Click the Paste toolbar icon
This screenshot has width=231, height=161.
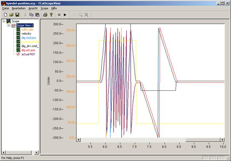coord(37,14)
